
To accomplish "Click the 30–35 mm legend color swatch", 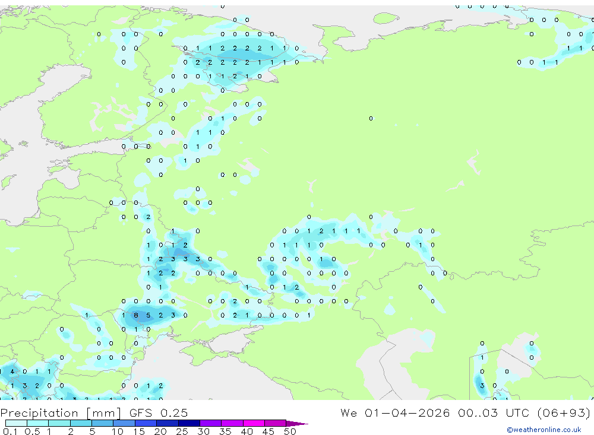I will coord(211,423).
